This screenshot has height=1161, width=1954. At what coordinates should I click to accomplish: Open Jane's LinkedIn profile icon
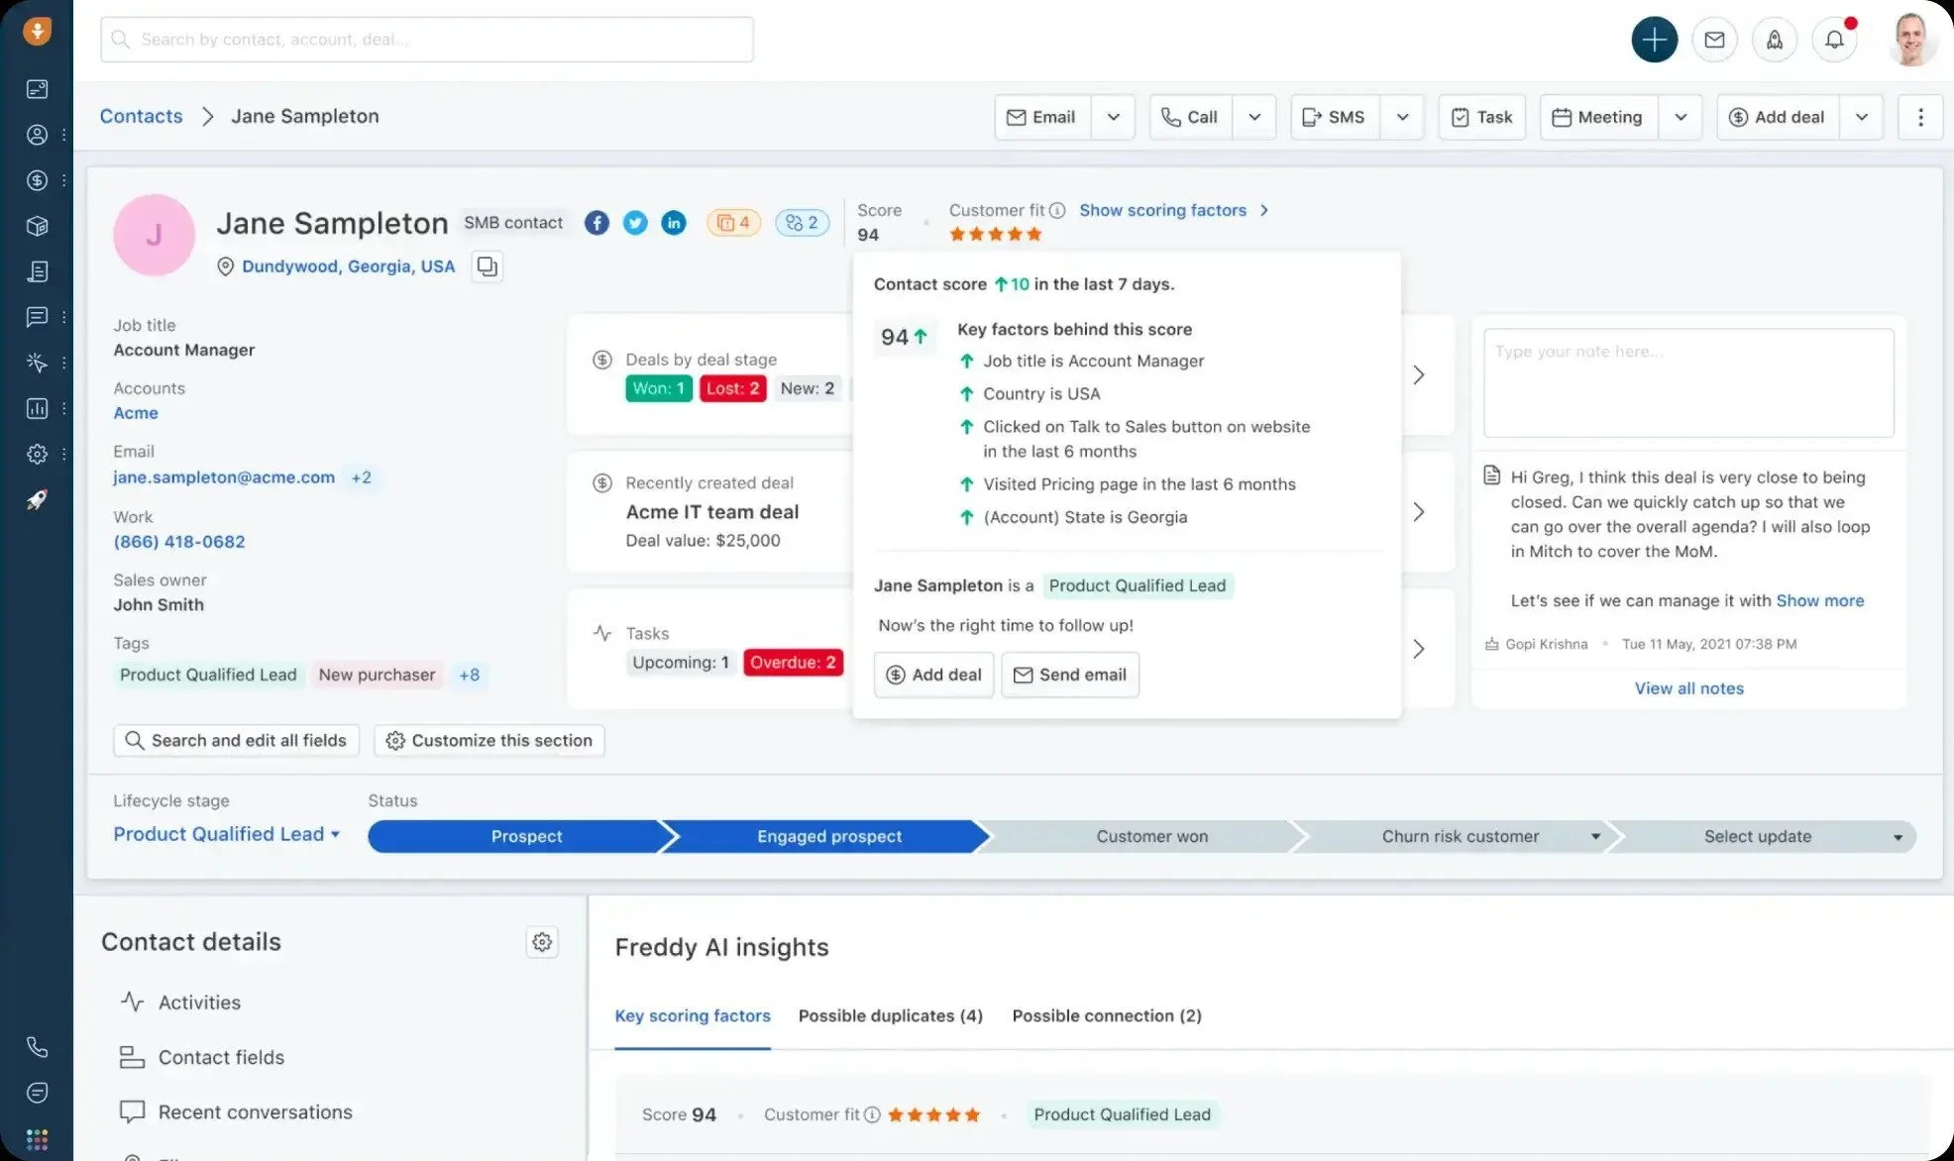click(x=674, y=223)
